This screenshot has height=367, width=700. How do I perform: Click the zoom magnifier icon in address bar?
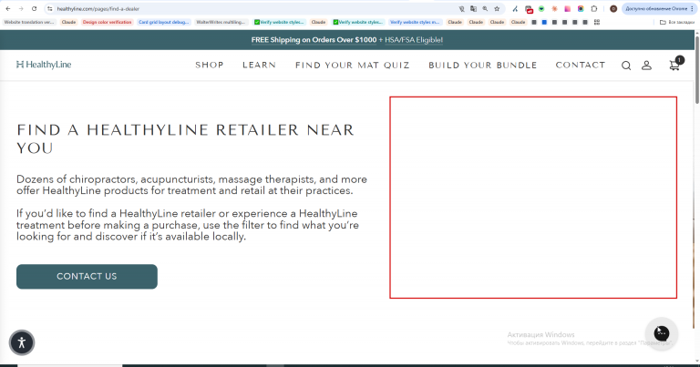point(485,8)
